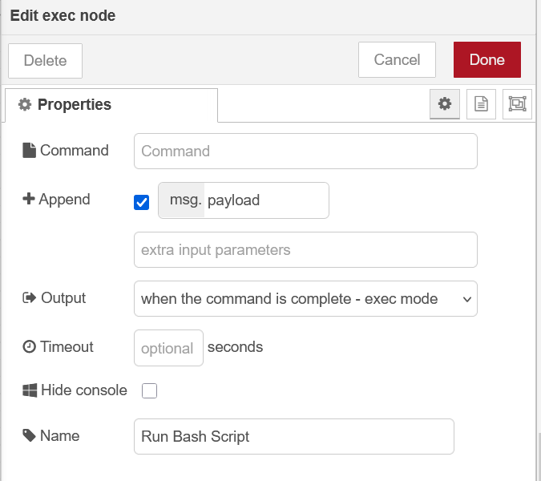
Task: Click the Output label text
Action: (63, 298)
